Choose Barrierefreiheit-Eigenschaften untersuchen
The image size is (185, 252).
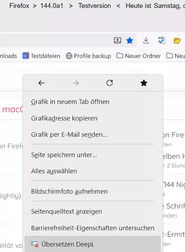coord(93,228)
